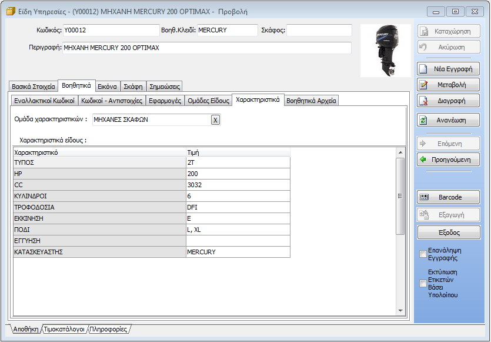Click the ΚΥΛΙΝΔΡΟΙ value 6 cell
The height and width of the screenshot is (342, 491).
click(238, 196)
